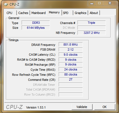Click the grayed DC Mode label
119x113 pixels.
[x=69, y=28]
